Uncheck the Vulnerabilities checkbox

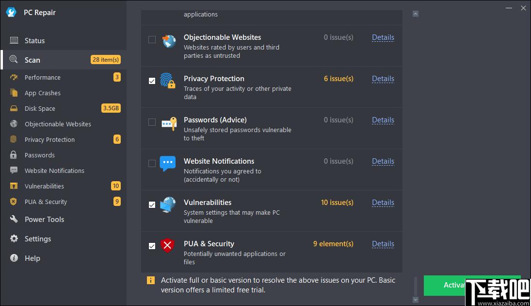coord(152,204)
